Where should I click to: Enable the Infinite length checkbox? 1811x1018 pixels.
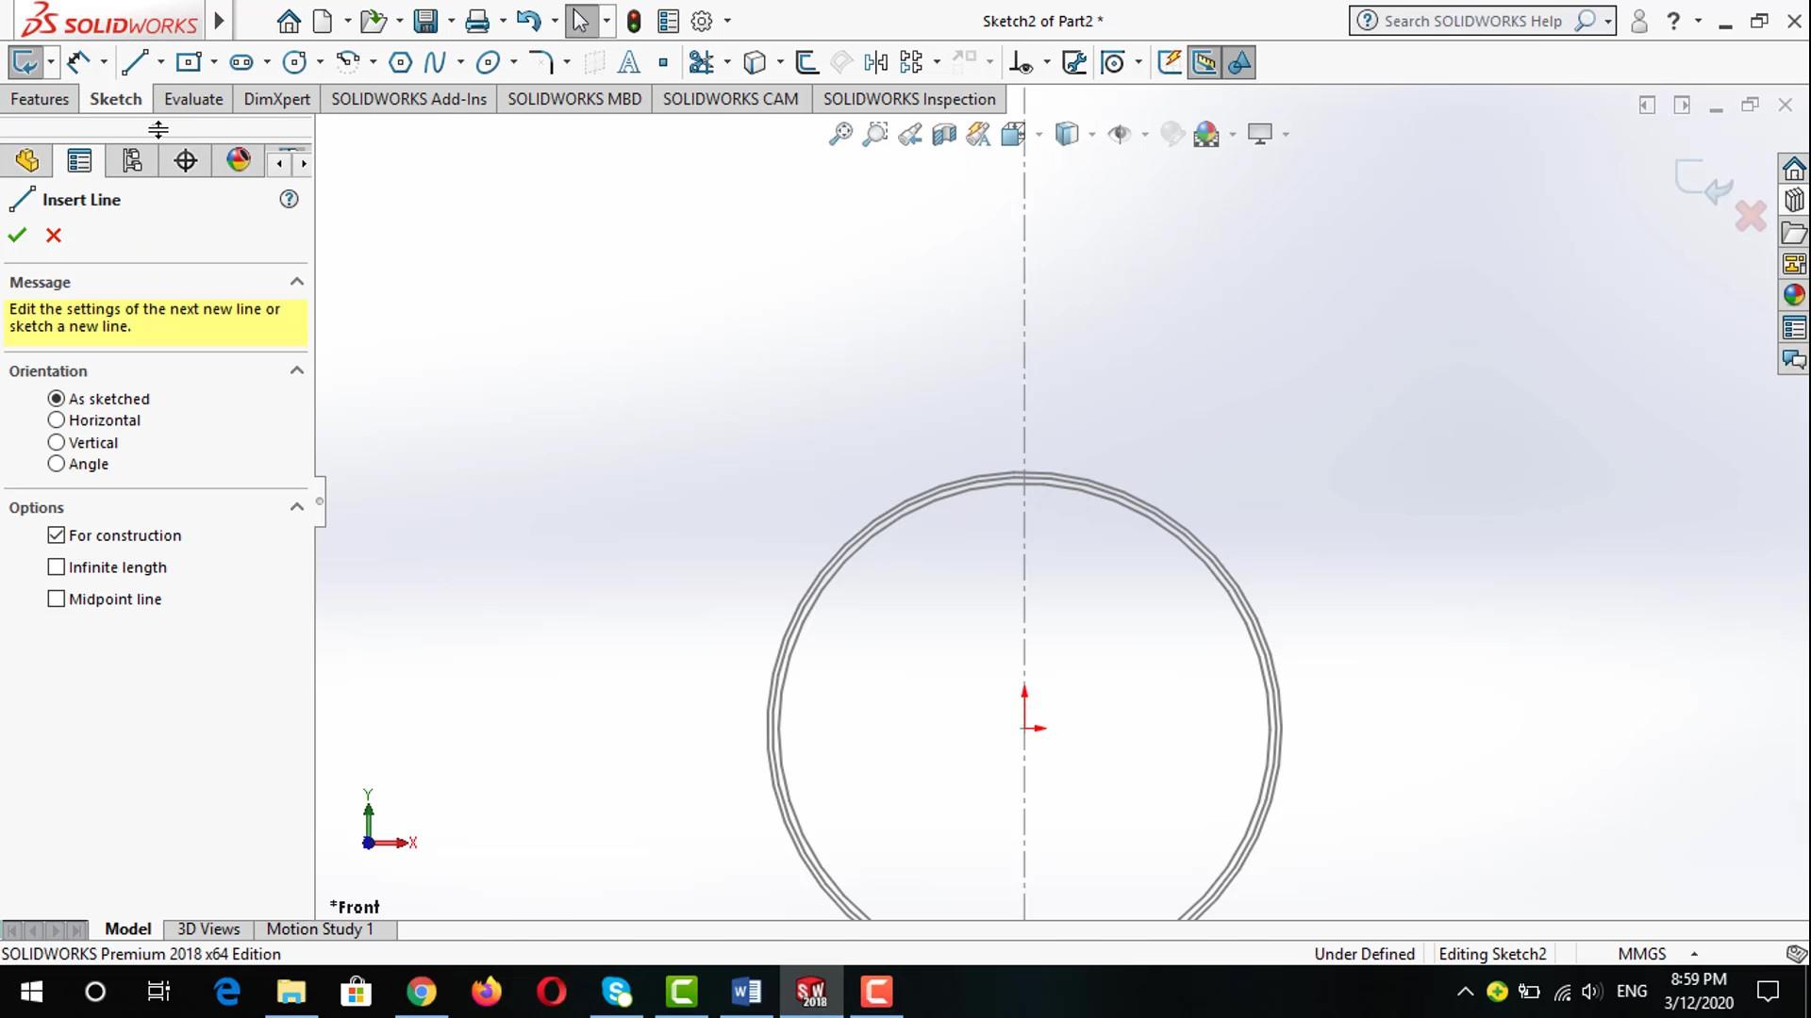point(57,567)
